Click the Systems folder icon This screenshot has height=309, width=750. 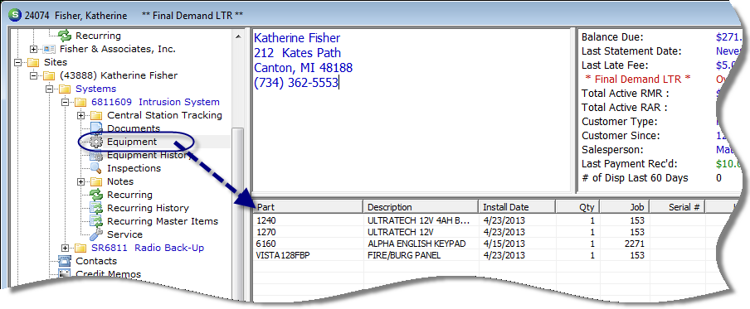pos(65,89)
